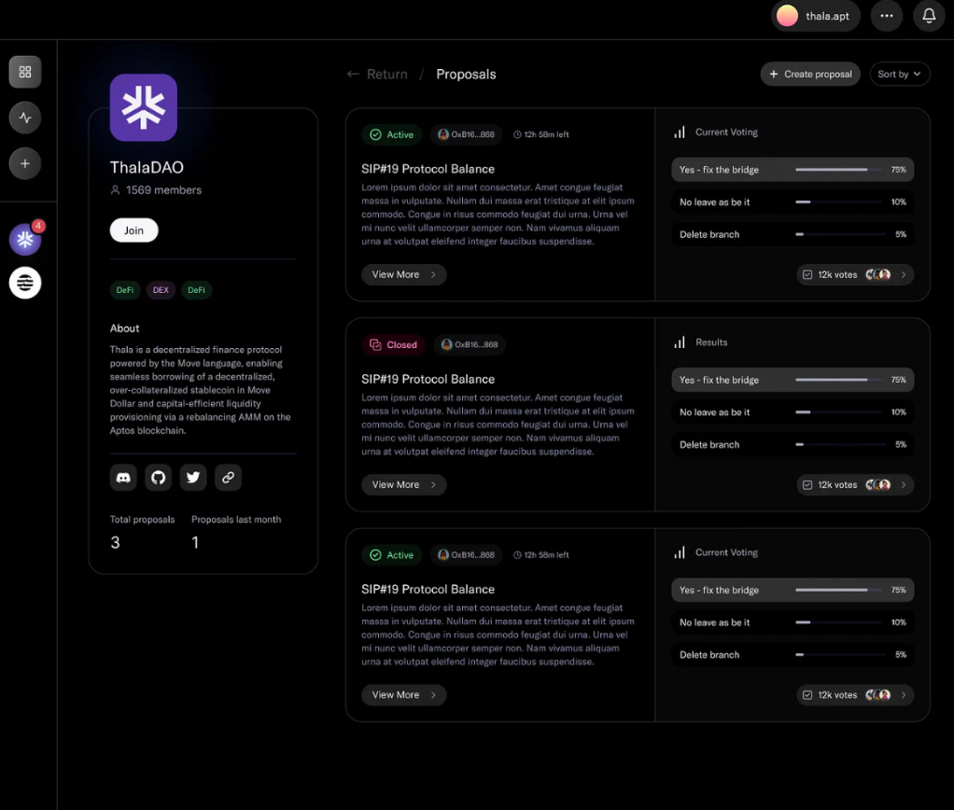
Task: Select Yes - fix the bridge in Results card
Action: click(793, 380)
